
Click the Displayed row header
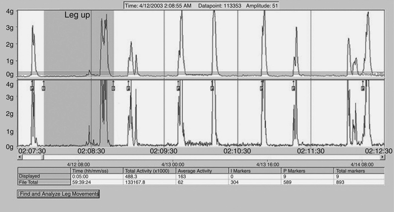[x=44, y=176]
